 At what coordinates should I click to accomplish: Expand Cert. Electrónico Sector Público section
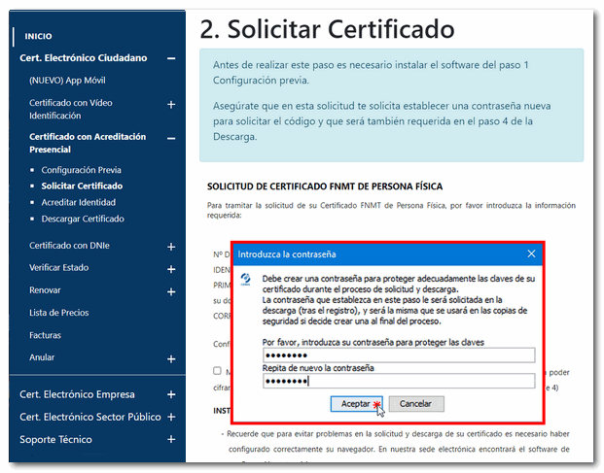[x=171, y=418]
